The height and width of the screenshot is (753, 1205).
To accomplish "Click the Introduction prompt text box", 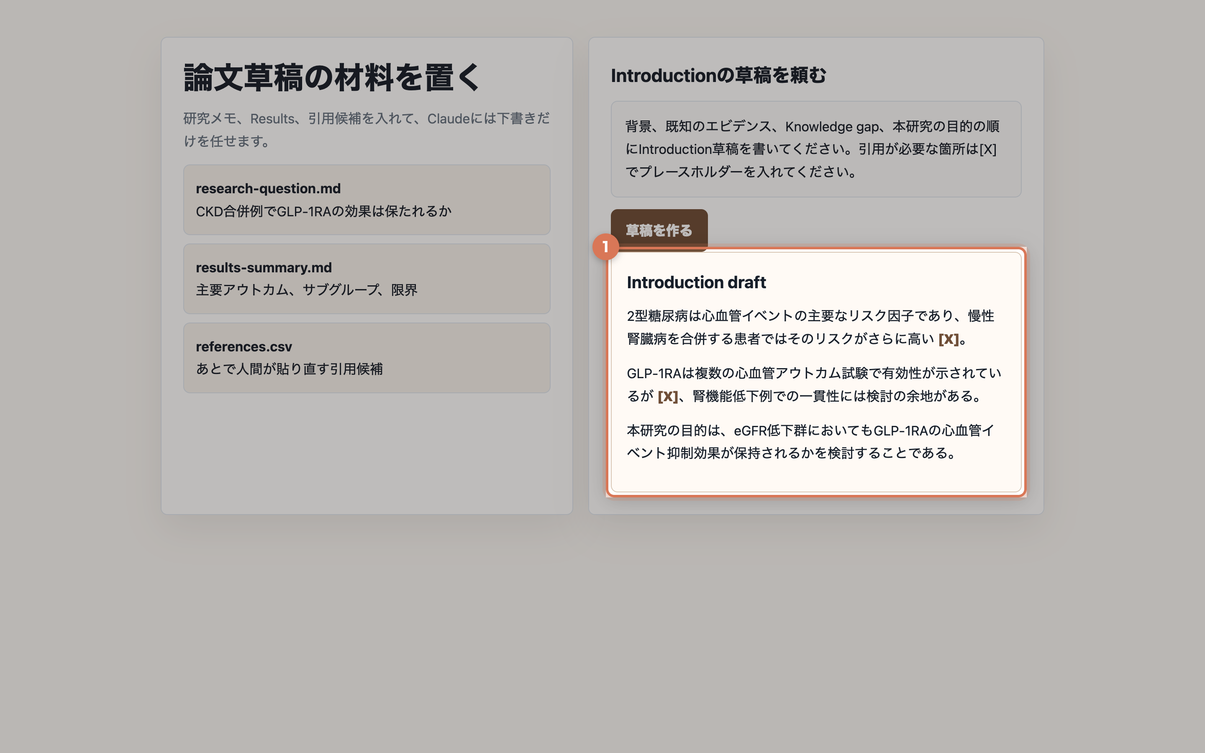I will (x=816, y=149).
